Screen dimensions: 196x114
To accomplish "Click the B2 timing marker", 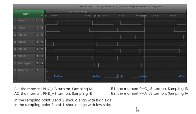I will (145, 16).
